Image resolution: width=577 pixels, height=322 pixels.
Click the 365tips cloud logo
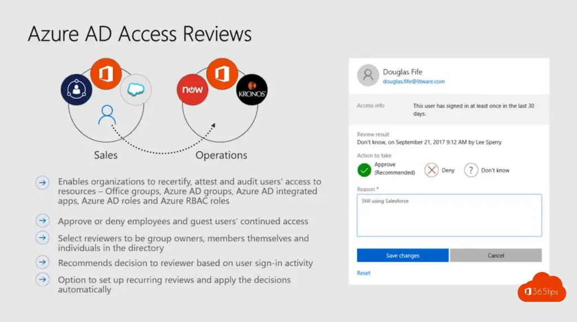pos(542,288)
